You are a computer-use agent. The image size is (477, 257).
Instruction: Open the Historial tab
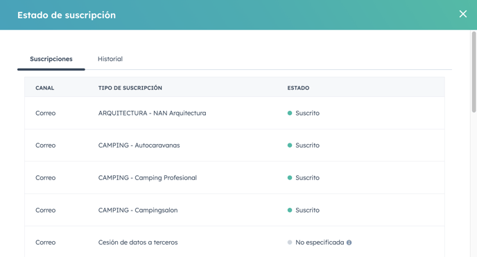click(x=110, y=59)
